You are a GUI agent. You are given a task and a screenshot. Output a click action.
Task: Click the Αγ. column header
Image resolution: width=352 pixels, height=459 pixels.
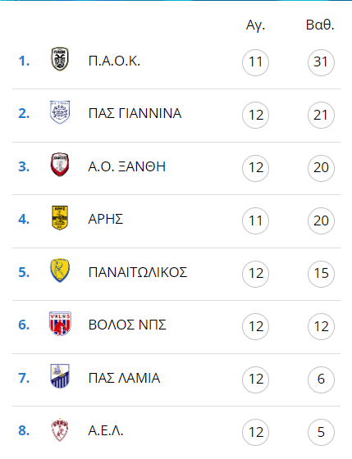coord(255,25)
